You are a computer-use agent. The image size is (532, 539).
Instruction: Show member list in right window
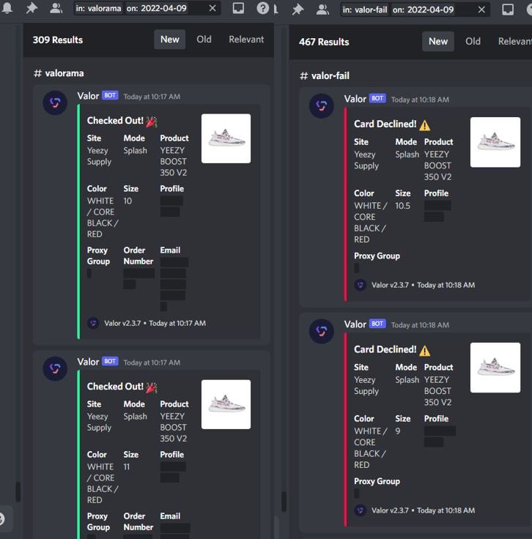pos(322,10)
